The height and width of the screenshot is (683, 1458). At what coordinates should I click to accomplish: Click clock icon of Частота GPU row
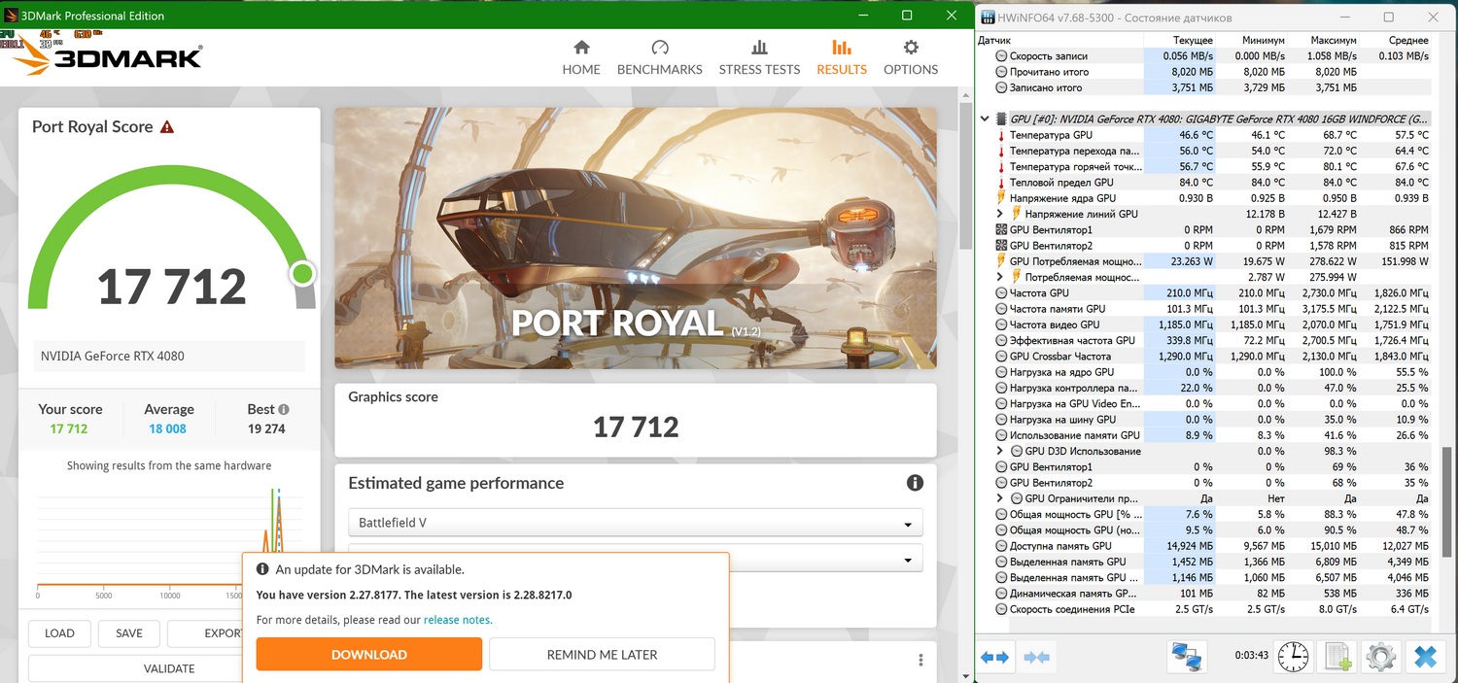click(1001, 292)
